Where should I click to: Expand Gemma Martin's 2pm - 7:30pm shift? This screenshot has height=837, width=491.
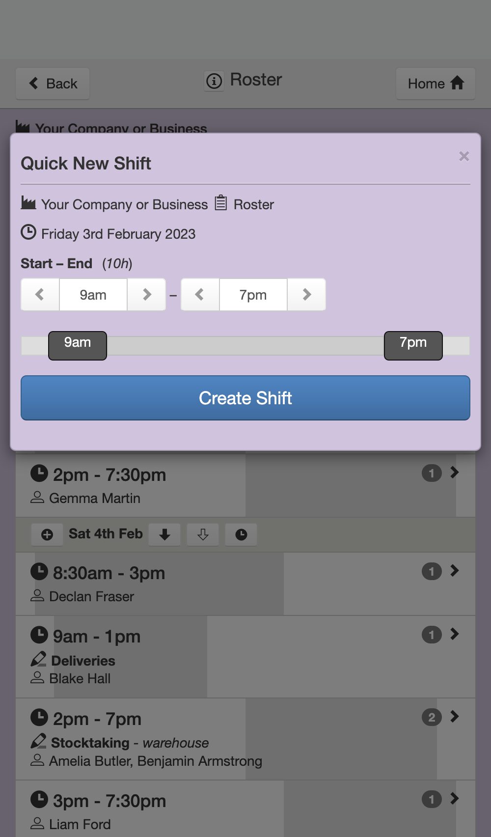tap(455, 473)
